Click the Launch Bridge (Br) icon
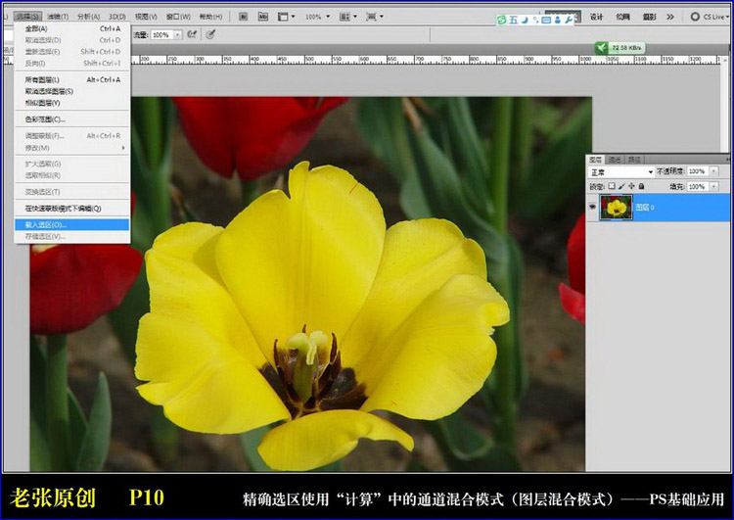The width and height of the screenshot is (734, 520). coord(242,17)
